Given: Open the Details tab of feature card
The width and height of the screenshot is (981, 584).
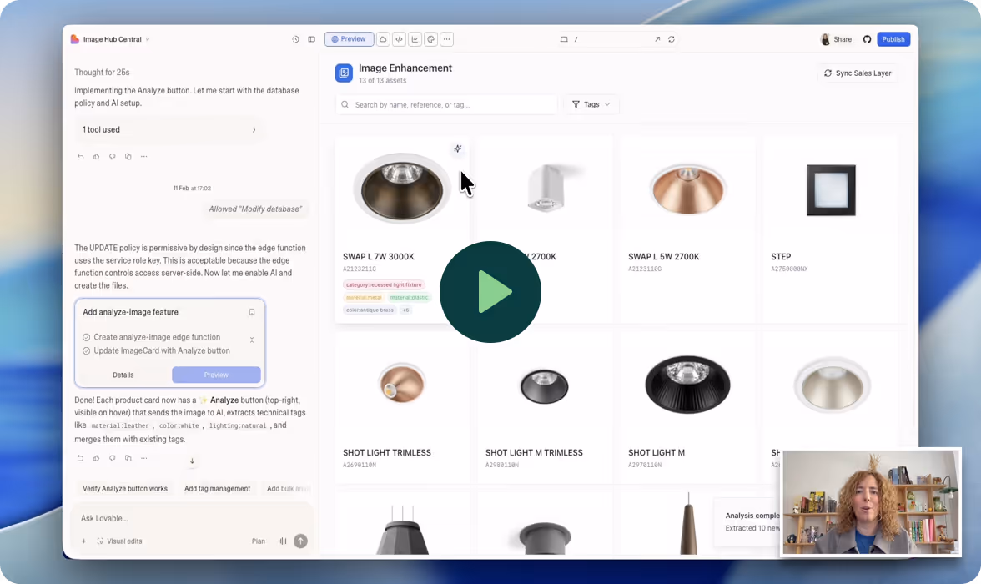Looking at the screenshot, I should click(123, 375).
